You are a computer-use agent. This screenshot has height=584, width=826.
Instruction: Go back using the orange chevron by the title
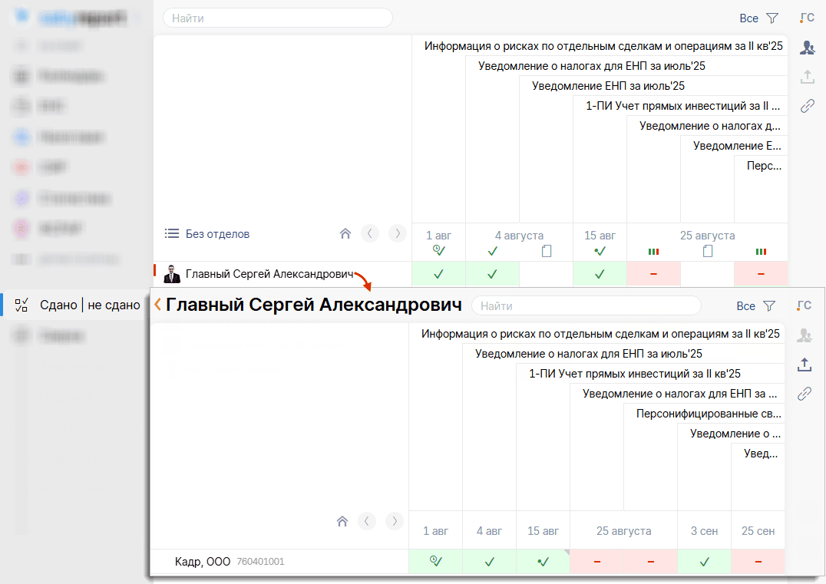coord(157,305)
